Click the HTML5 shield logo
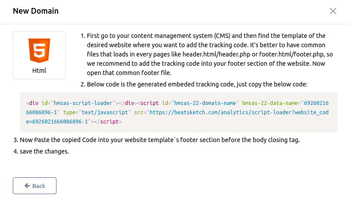 (x=39, y=50)
